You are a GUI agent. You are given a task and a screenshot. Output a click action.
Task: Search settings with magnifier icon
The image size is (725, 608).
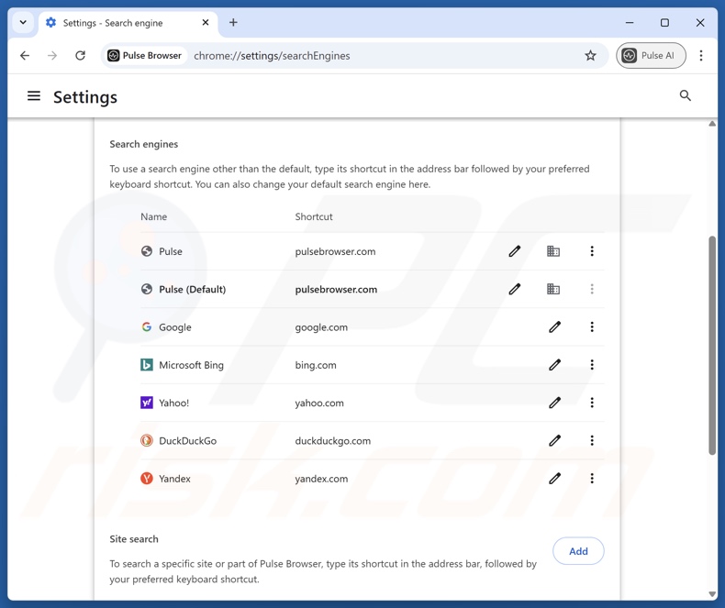(x=686, y=95)
